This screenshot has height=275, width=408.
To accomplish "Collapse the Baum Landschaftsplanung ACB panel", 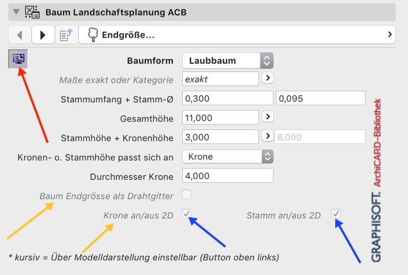I will tap(16, 12).
